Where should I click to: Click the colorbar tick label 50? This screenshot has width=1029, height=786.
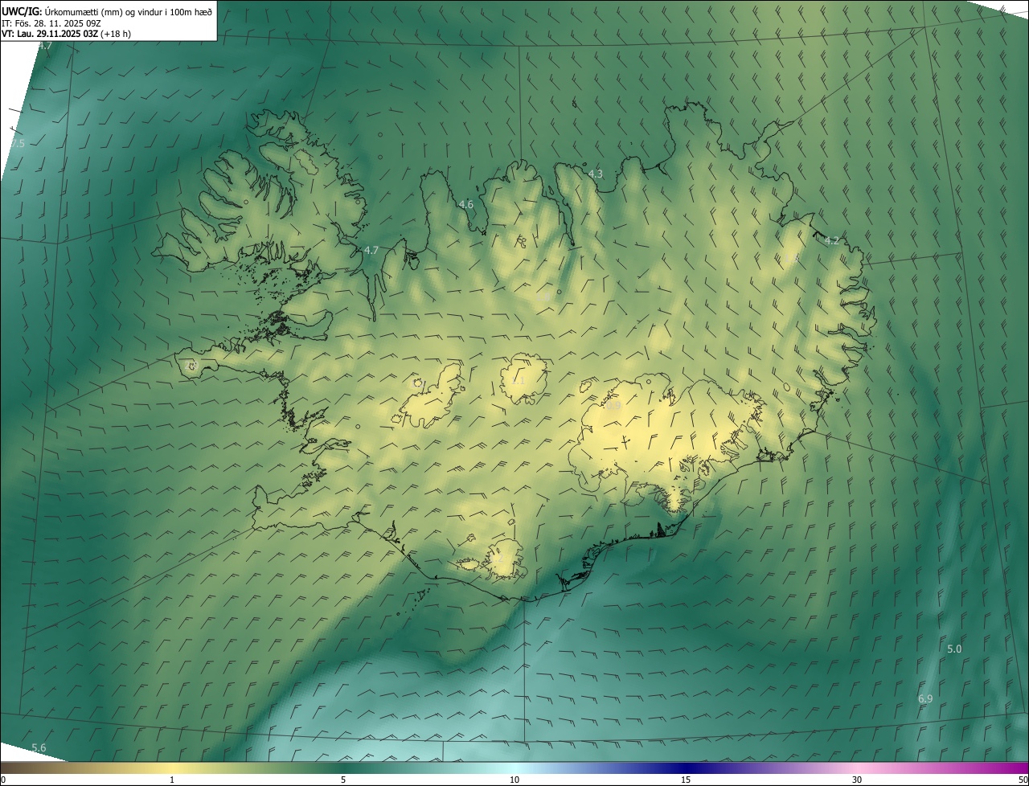1023,780
